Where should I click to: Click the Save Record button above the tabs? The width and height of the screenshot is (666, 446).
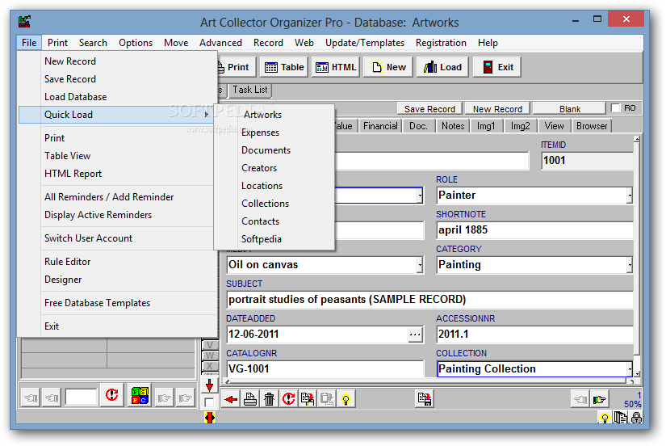click(x=429, y=109)
